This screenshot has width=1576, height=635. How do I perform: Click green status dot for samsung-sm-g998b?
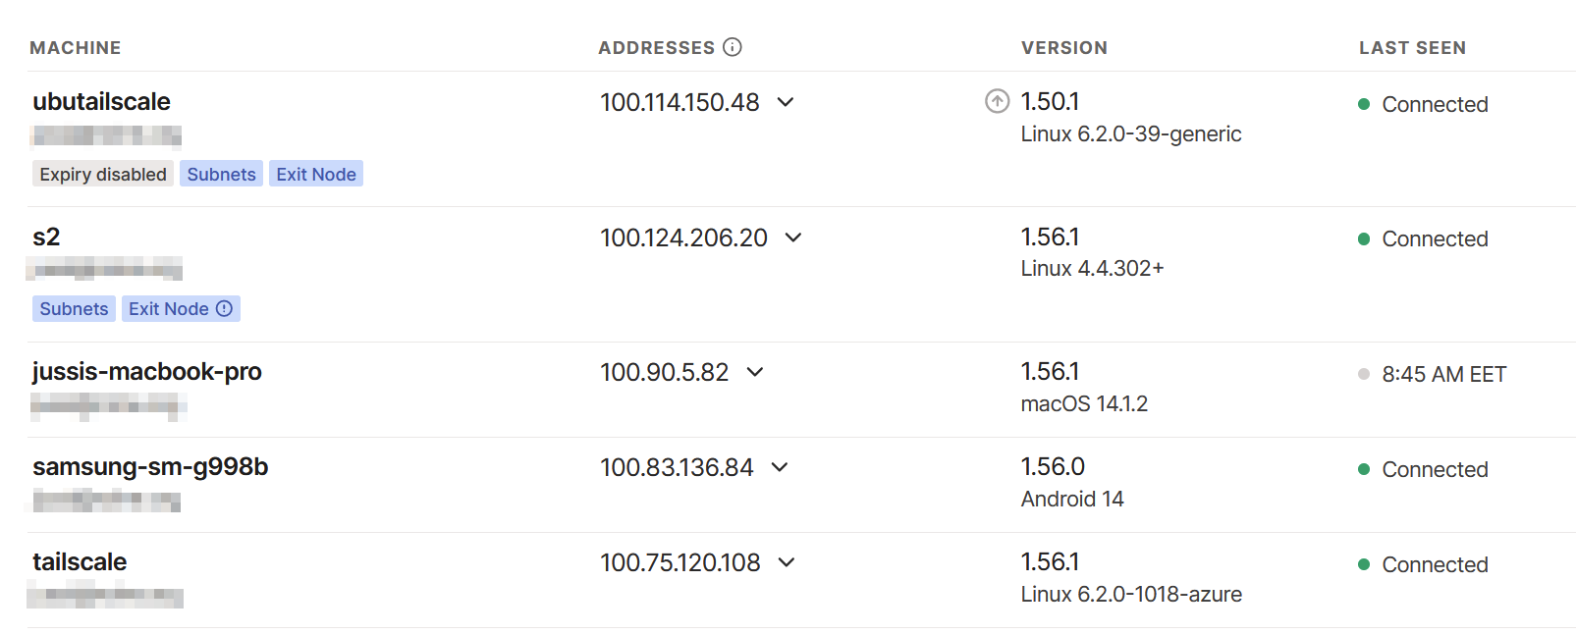click(1364, 469)
